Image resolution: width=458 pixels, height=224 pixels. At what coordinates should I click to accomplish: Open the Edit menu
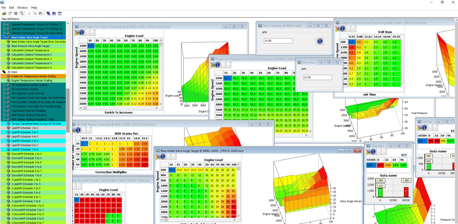(11, 8)
